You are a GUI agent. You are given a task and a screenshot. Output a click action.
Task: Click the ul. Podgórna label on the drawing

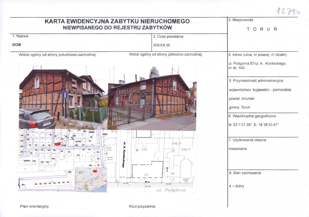tap(171, 191)
